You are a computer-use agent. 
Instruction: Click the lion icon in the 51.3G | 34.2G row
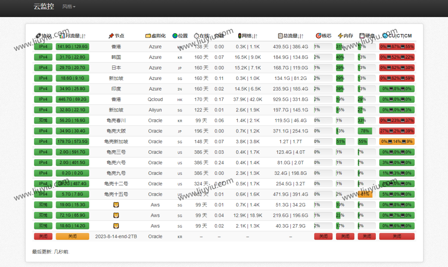click(116, 205)
